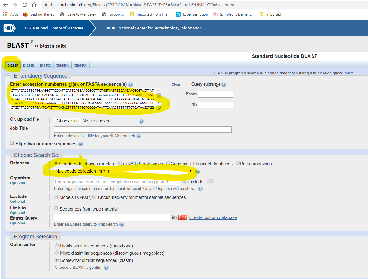Select Highly similar sequences (megablast) option
The image size is (368, 279).
coord(56,245)
